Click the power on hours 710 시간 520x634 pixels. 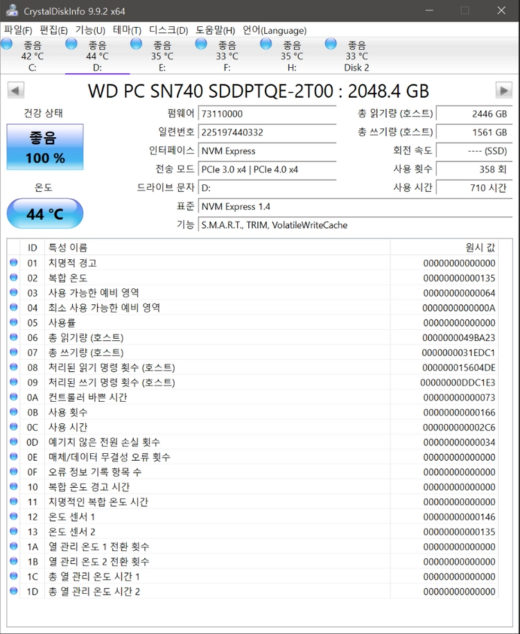coord(474,188)
